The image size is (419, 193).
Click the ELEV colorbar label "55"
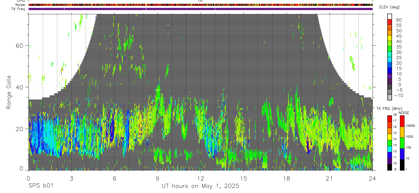[399, 26]
